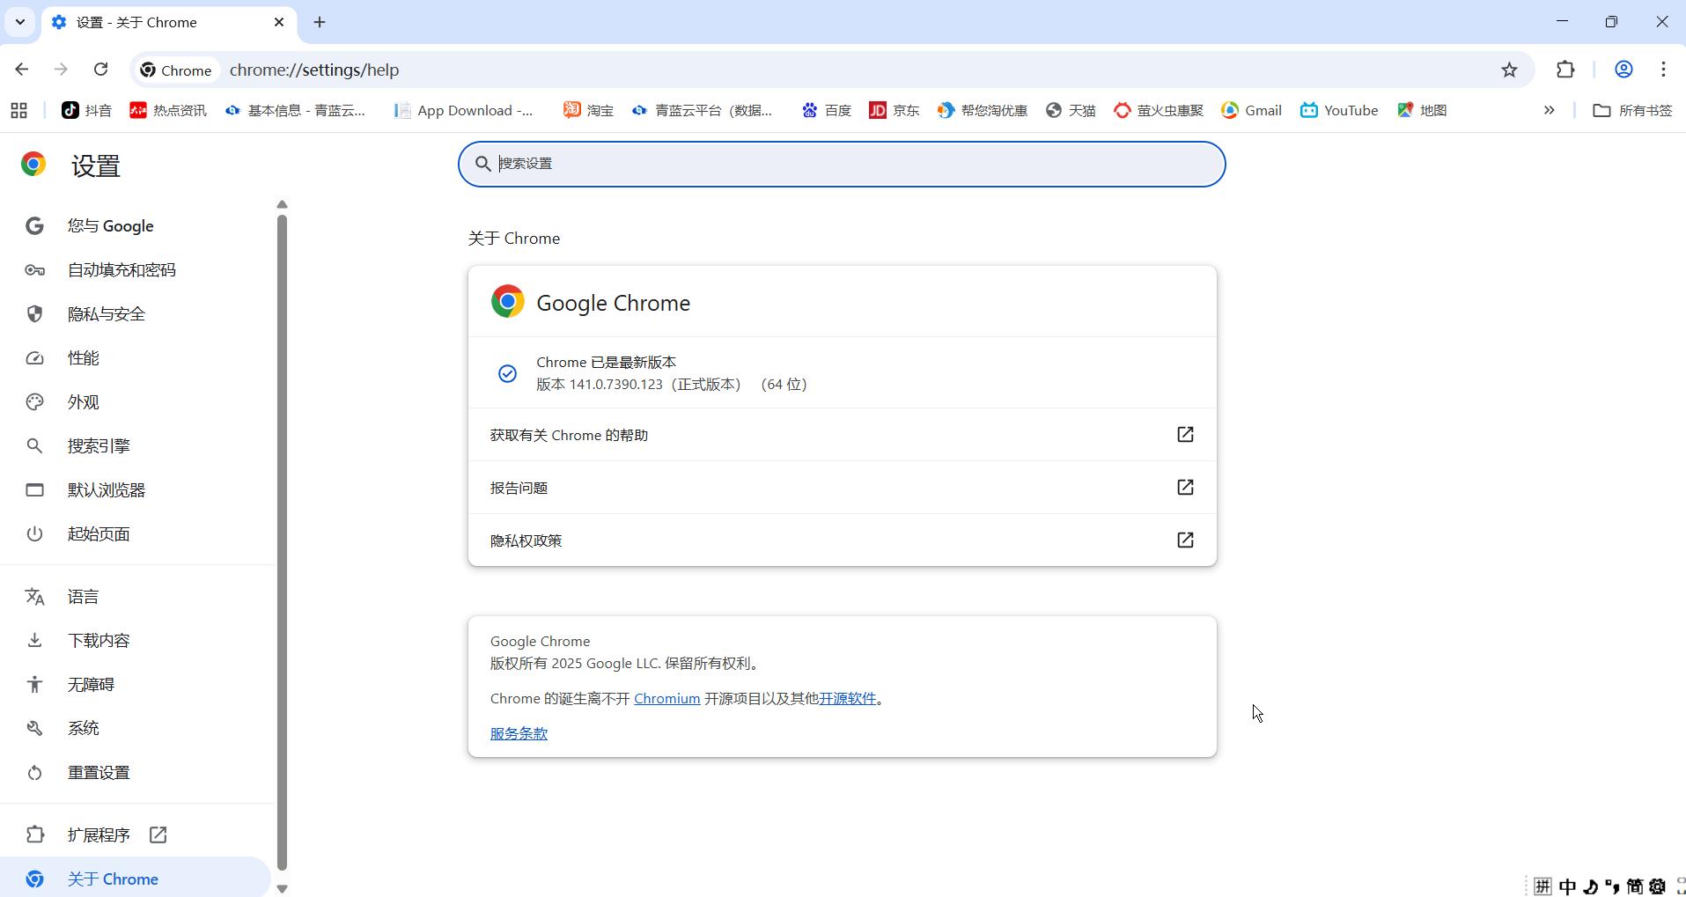Expand the bookmarks overflow chevron
Viewport: 1686px width, 897px height.
[x=1550, y=110]
